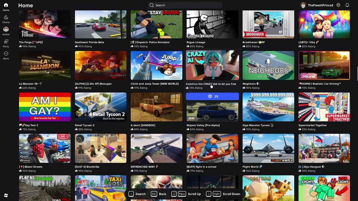
Task: Click the TheFweshPrince2 avatar picture
Action: [x=303, y=5]
